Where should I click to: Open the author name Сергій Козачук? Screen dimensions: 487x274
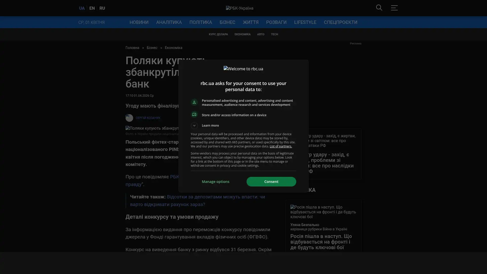point(148,118)
